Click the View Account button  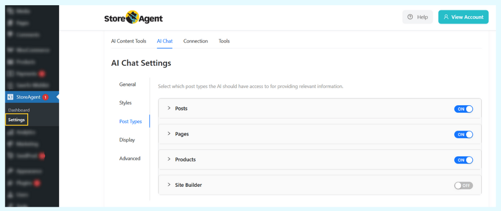point(463,17)
